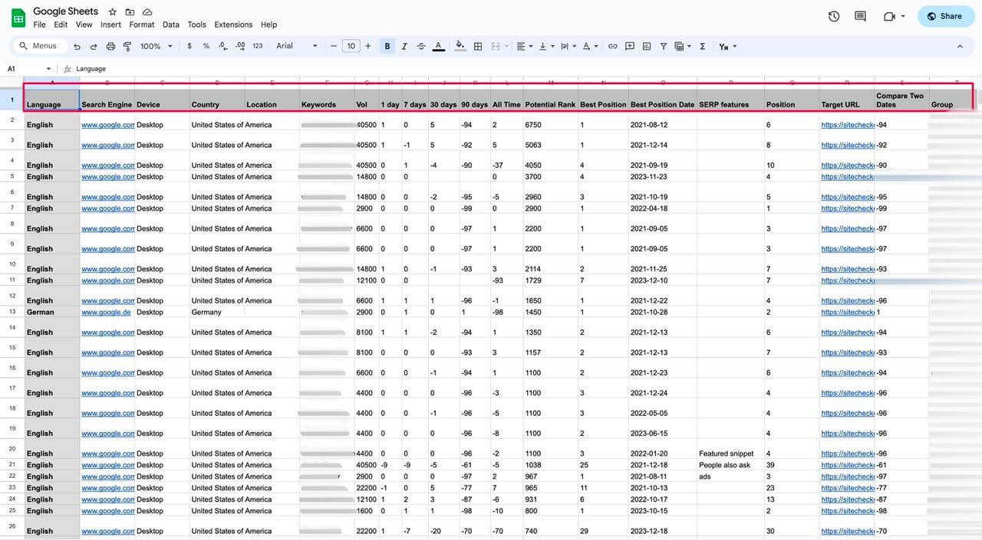This screenshot has height=540, width=982.
Task: Click the font size field showing 10
Action: 351,46
